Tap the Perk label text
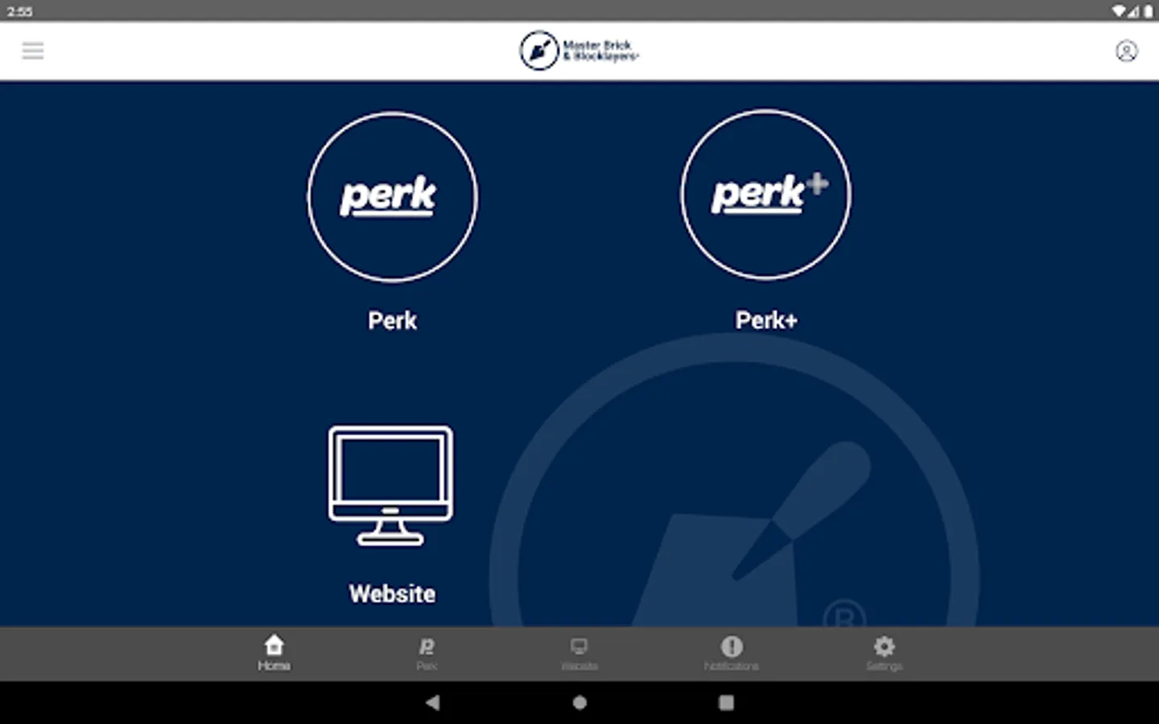This screenshot has height=724, width=1159. [392, 320]
